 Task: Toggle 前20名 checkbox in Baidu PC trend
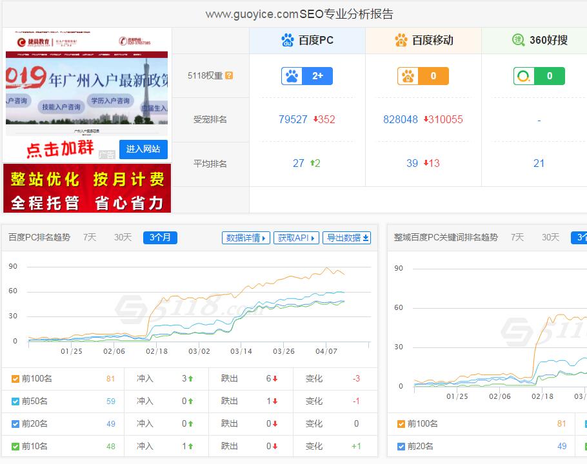(x=15, y=423)
